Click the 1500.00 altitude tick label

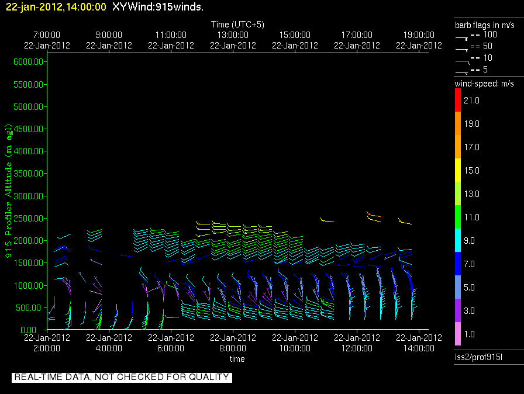pyautogui.click(x=29, y=263)
